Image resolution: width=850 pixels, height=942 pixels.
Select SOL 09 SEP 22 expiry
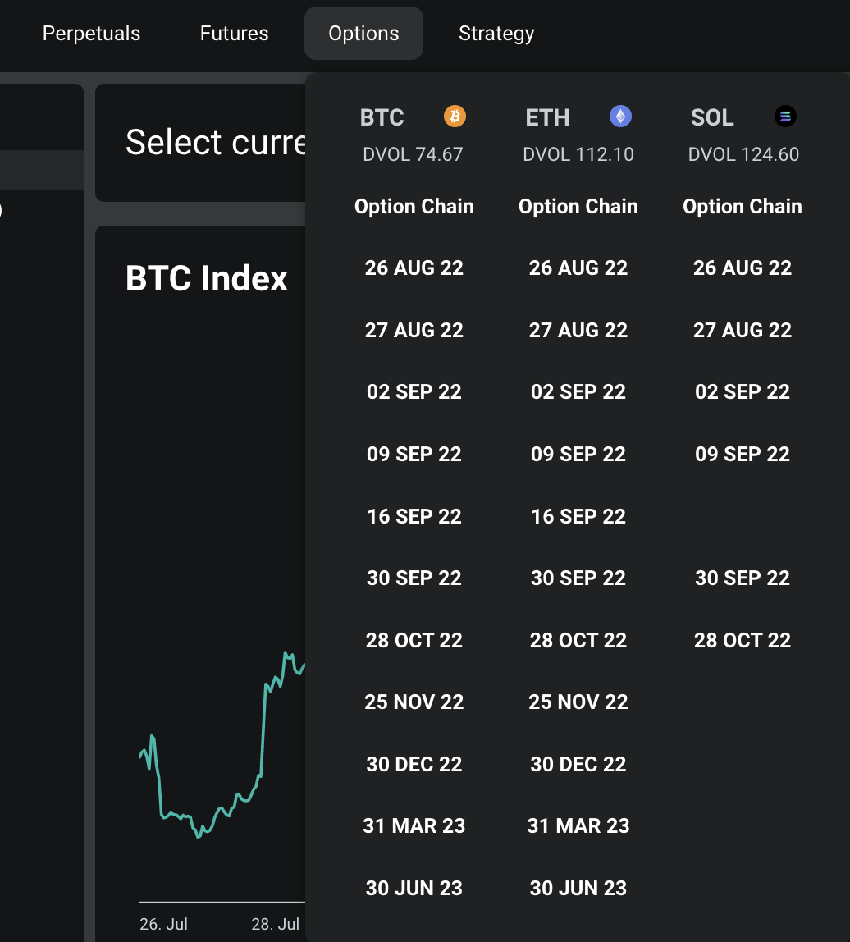point(742,455)
